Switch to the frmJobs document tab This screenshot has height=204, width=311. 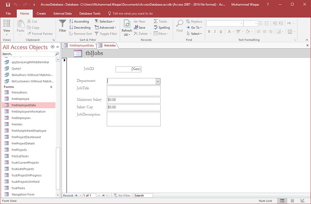[x=107, y=46]
